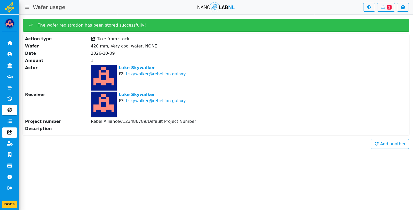Screen dimensions: 413x210
Task: Click the NanoLabNL logo in the header
Action: tap(216, 7)
